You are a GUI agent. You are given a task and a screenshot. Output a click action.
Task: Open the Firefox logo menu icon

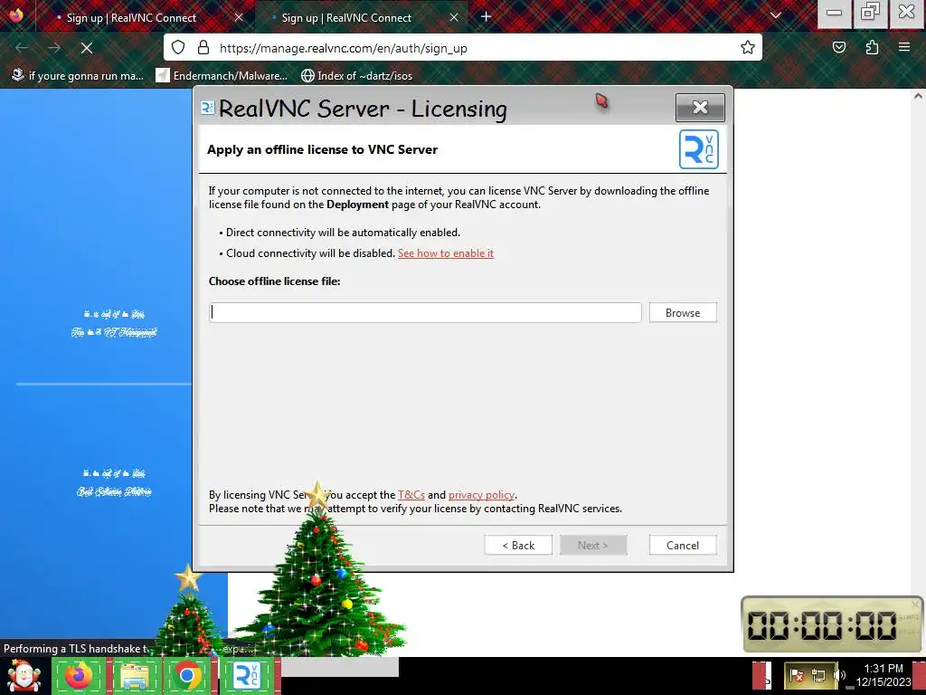pos(16,15)
